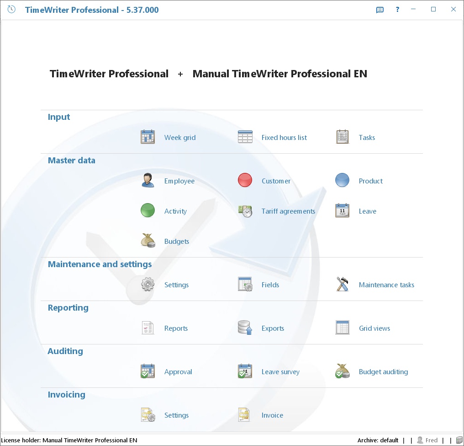Click the License holder status bar text

click(69, 440)
